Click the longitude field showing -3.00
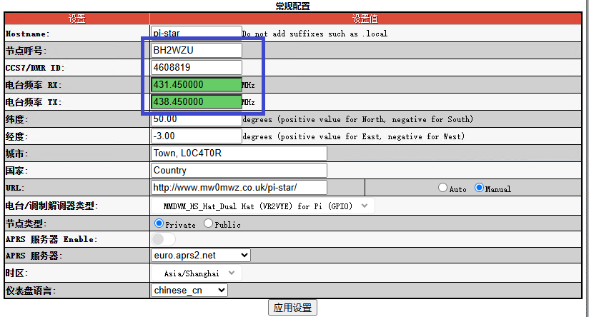 click(197, 136)
